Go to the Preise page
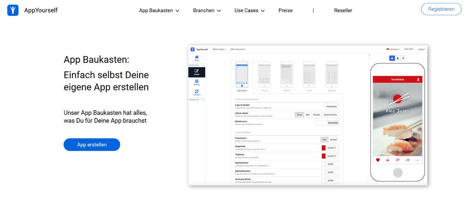 (x=286, y=10)
